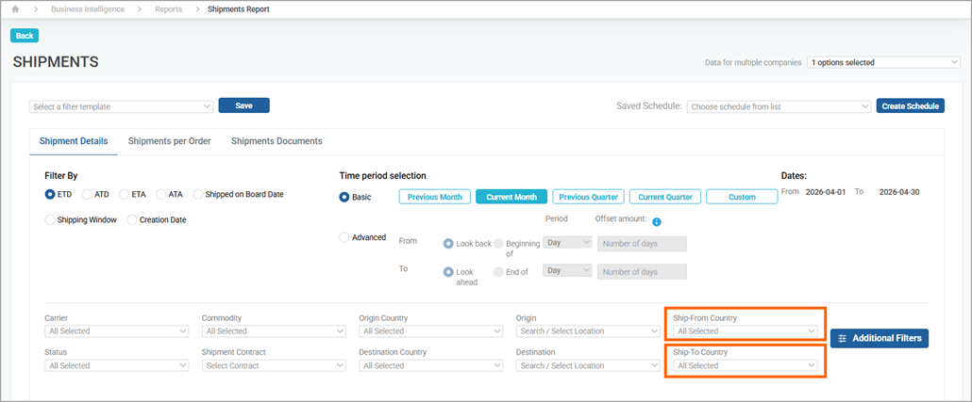The height and width of the screenshot is (402, 972).
Task: Select the Look ahead radio option
Action: coord(448,271)
